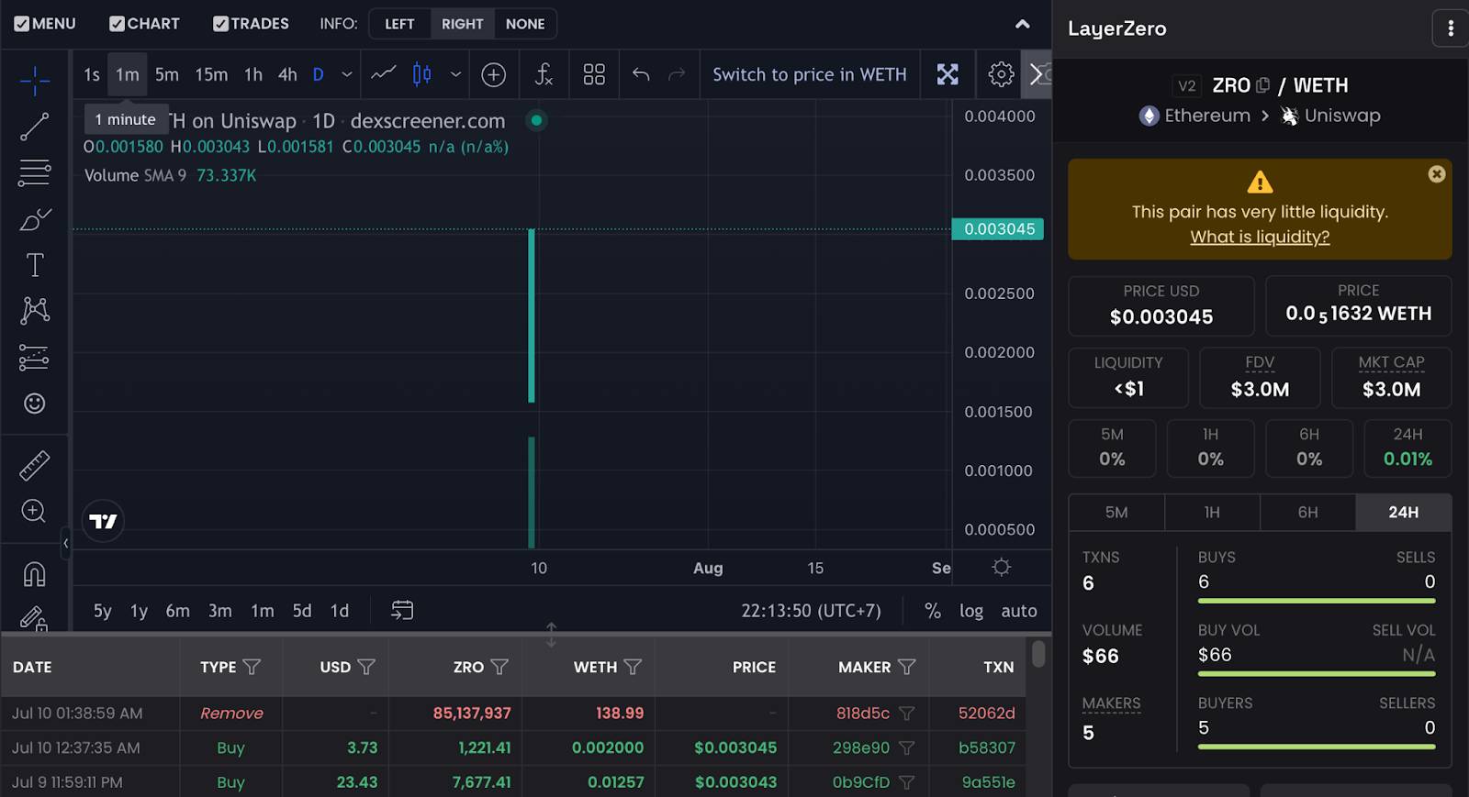Collapse the drawing toolbar handle

tap(65, 543)
